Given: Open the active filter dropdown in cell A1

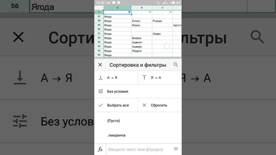Looking at the screenshot, I should [129, 12].
